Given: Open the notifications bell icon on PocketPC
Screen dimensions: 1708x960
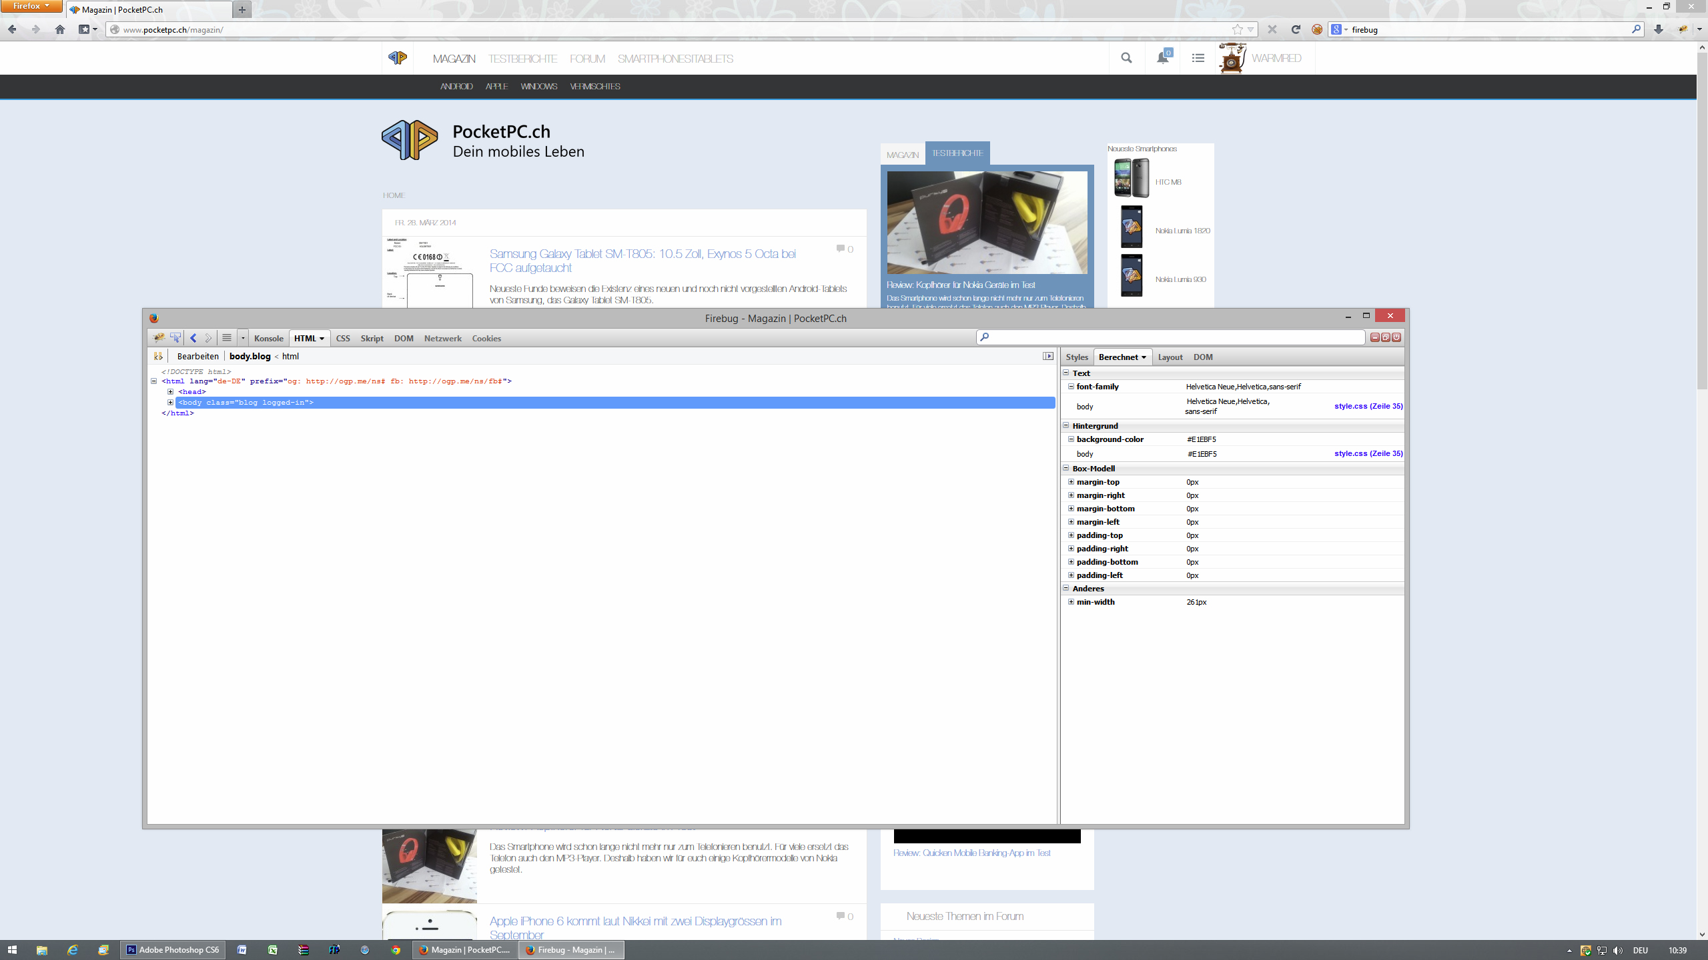Looking at the screenshot, I should pyautogui.click(x=1163, y=57).
